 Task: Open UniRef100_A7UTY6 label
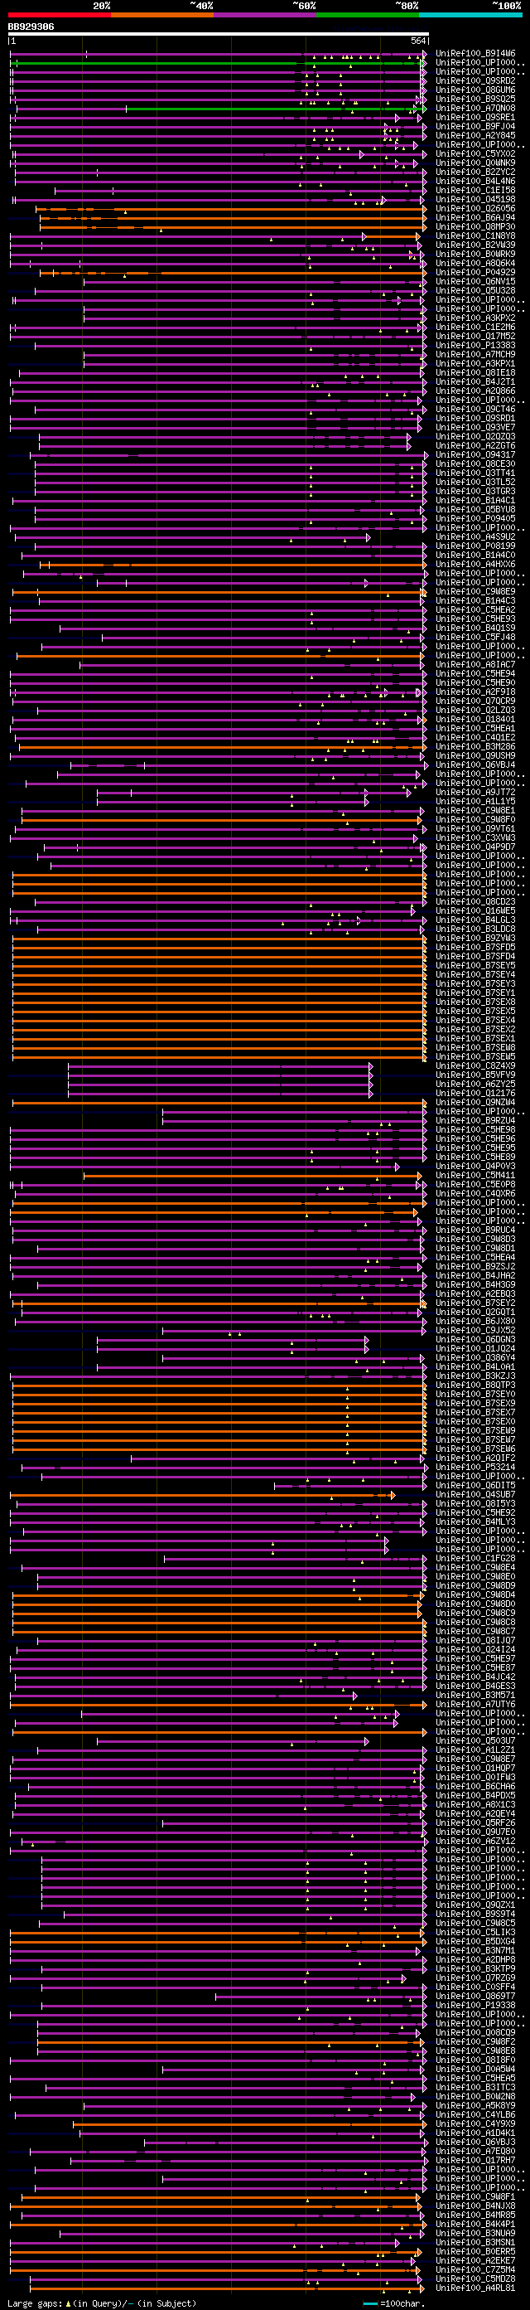[475, 1704]
